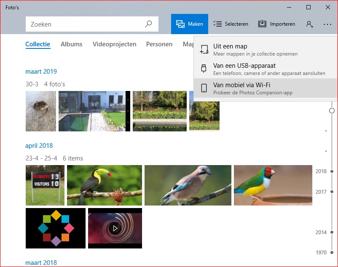This screenshot has height=267, width=338.
Task: Click the open circle timeline scroll handle
Action: pyautogui.click(x=332, y=111)
